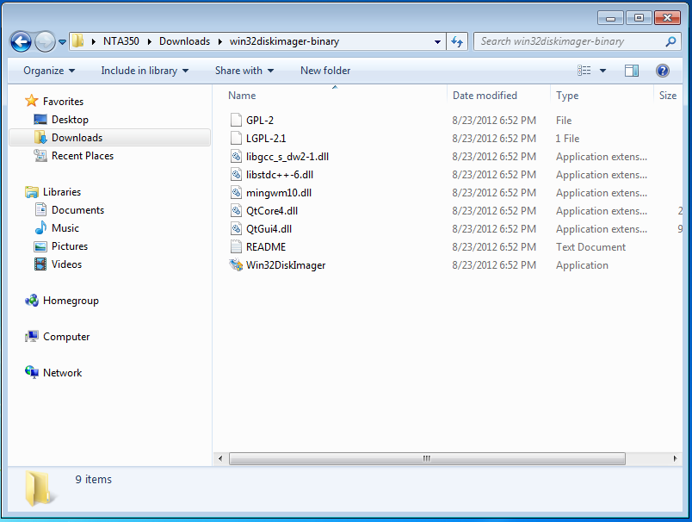Open Downloads in navigation pane
The height and width of the screenshot is (522, 692).
(77, 137)
